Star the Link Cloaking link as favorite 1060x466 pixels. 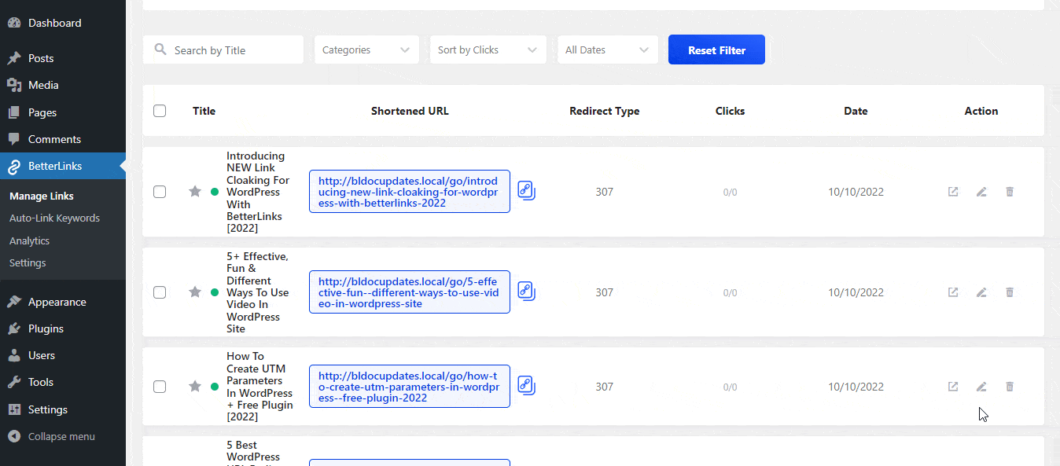pyautogui.click(x=194, y=191)
